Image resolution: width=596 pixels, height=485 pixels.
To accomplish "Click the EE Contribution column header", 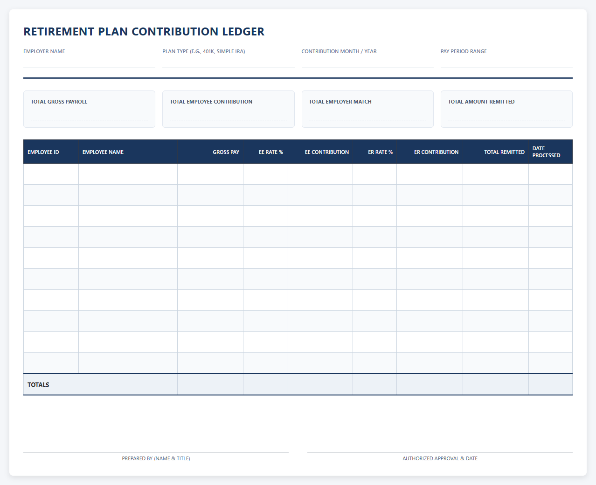I will pyautogui.click(x=320, y=152).
